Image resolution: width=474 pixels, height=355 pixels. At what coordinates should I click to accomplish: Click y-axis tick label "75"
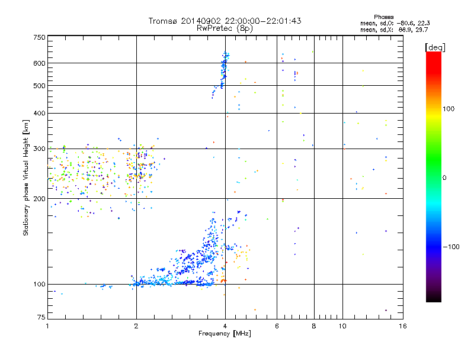pos(41,317)
